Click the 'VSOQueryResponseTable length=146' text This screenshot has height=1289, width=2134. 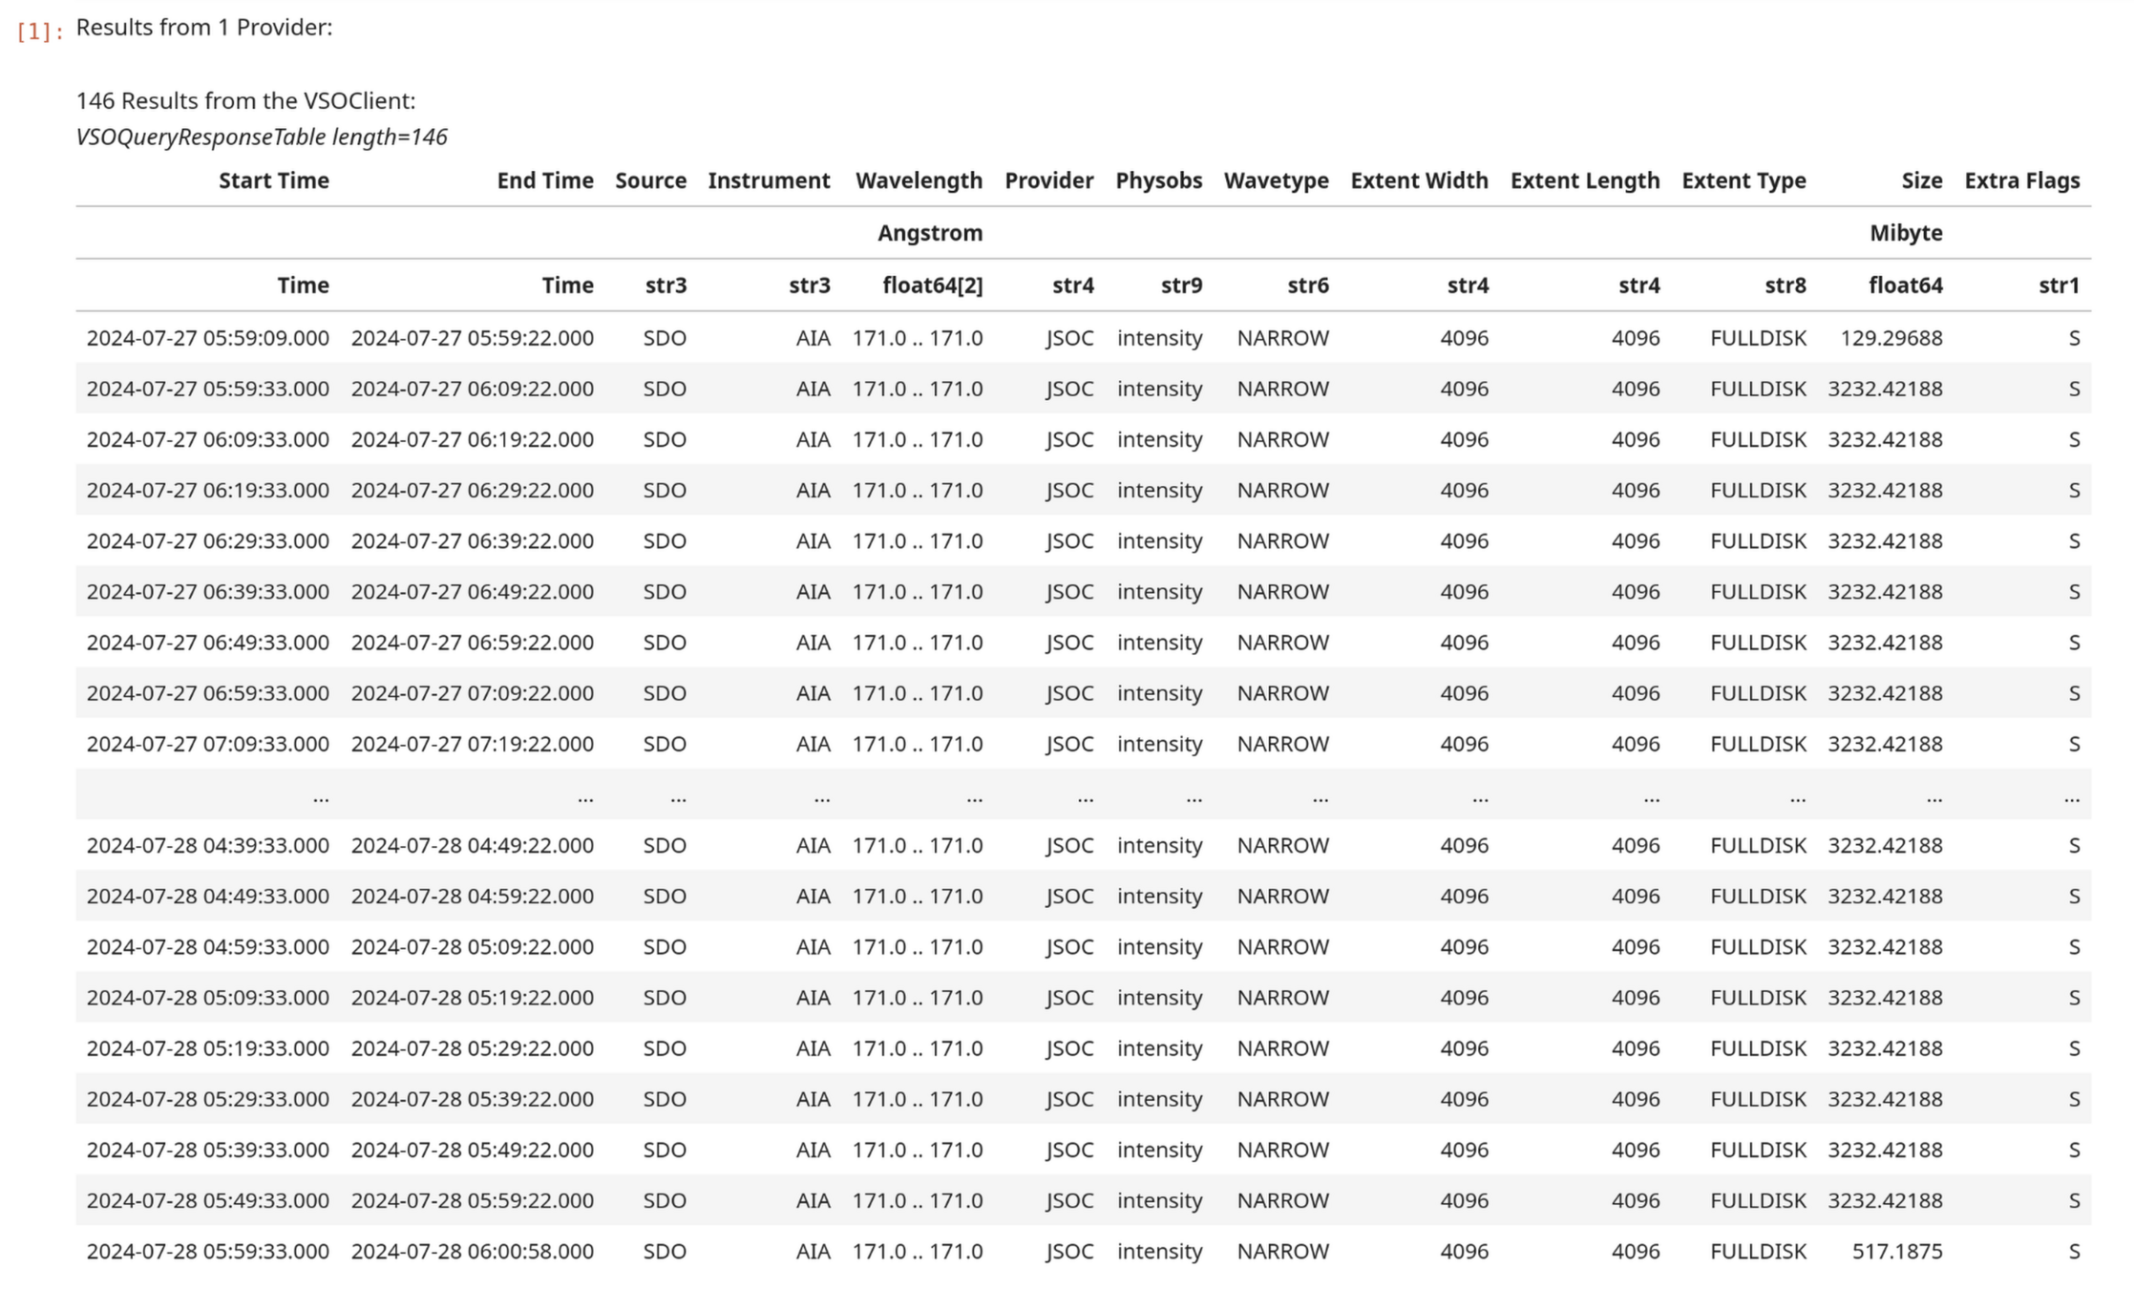(x=262, y=137)
